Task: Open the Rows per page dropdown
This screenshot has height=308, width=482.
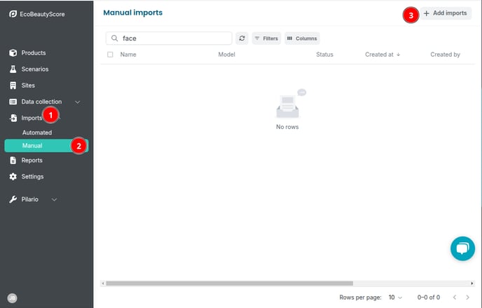Action: tap(395, 297)
